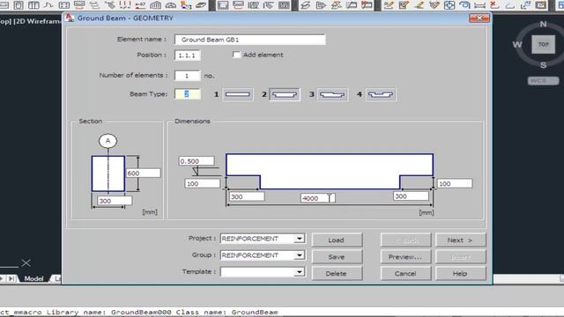564x317 pixels.
Task: Click the section A circle marker
Action: tap(108, 141)
